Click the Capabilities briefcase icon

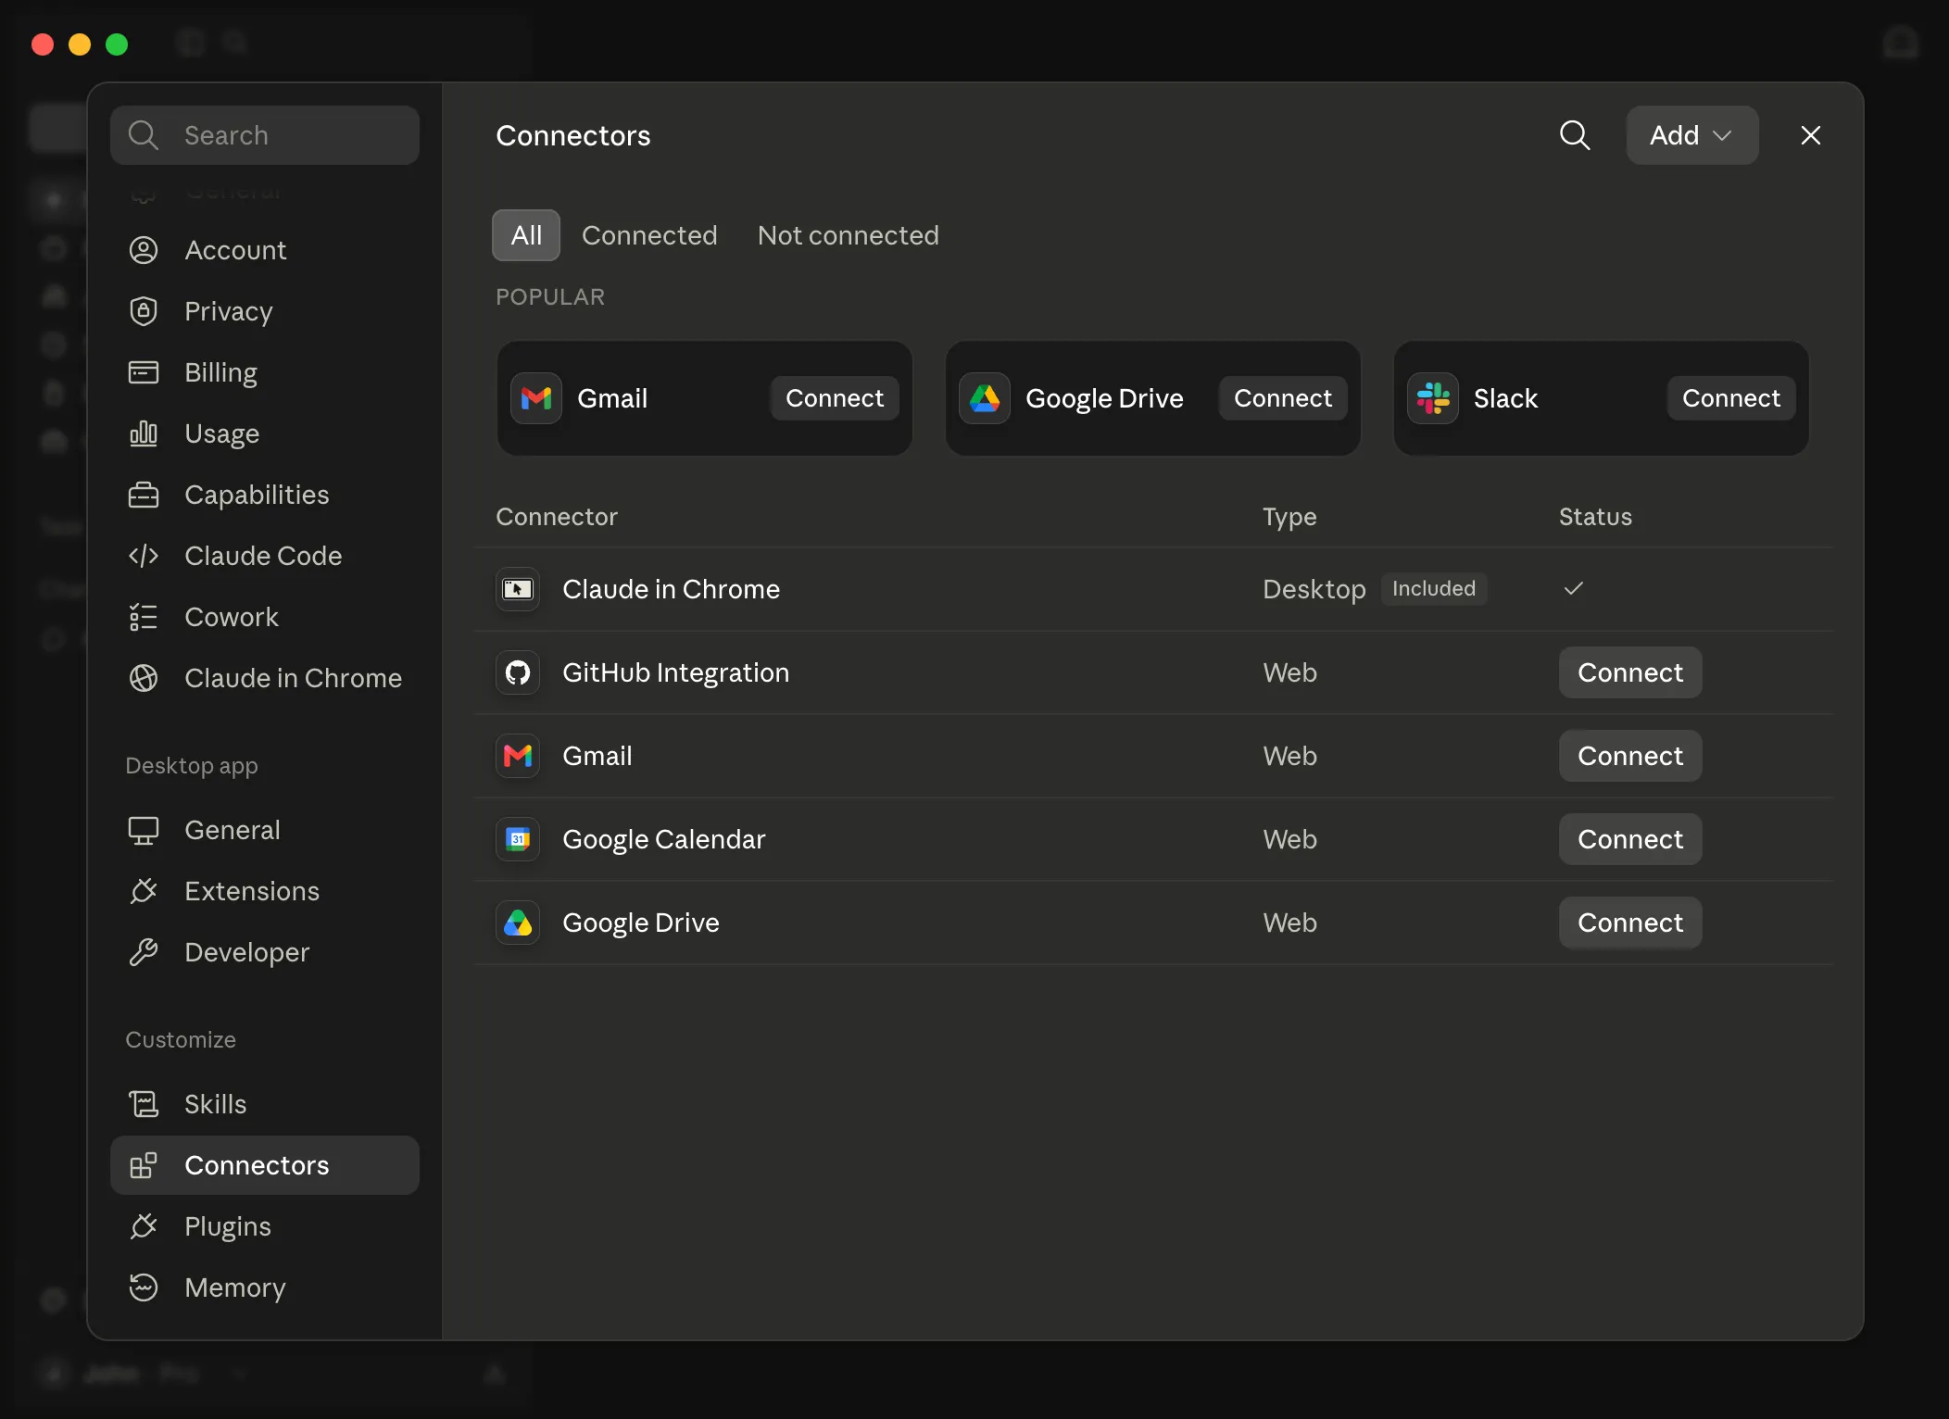[144, 495]
